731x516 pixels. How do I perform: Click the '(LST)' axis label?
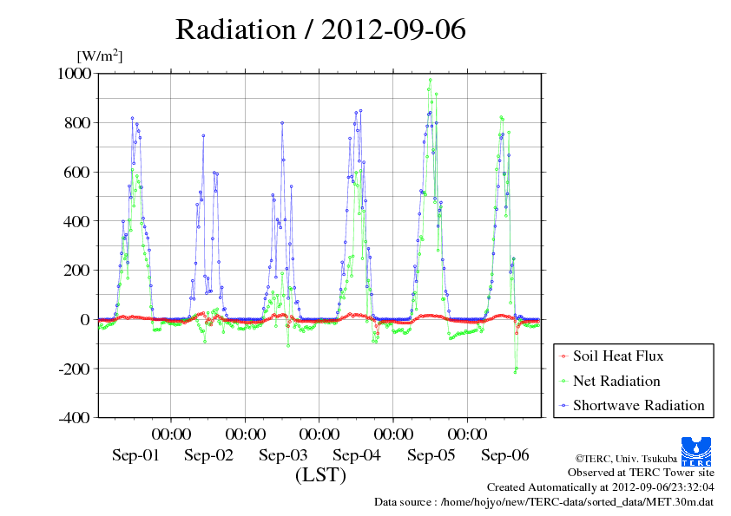click(320, 475)
